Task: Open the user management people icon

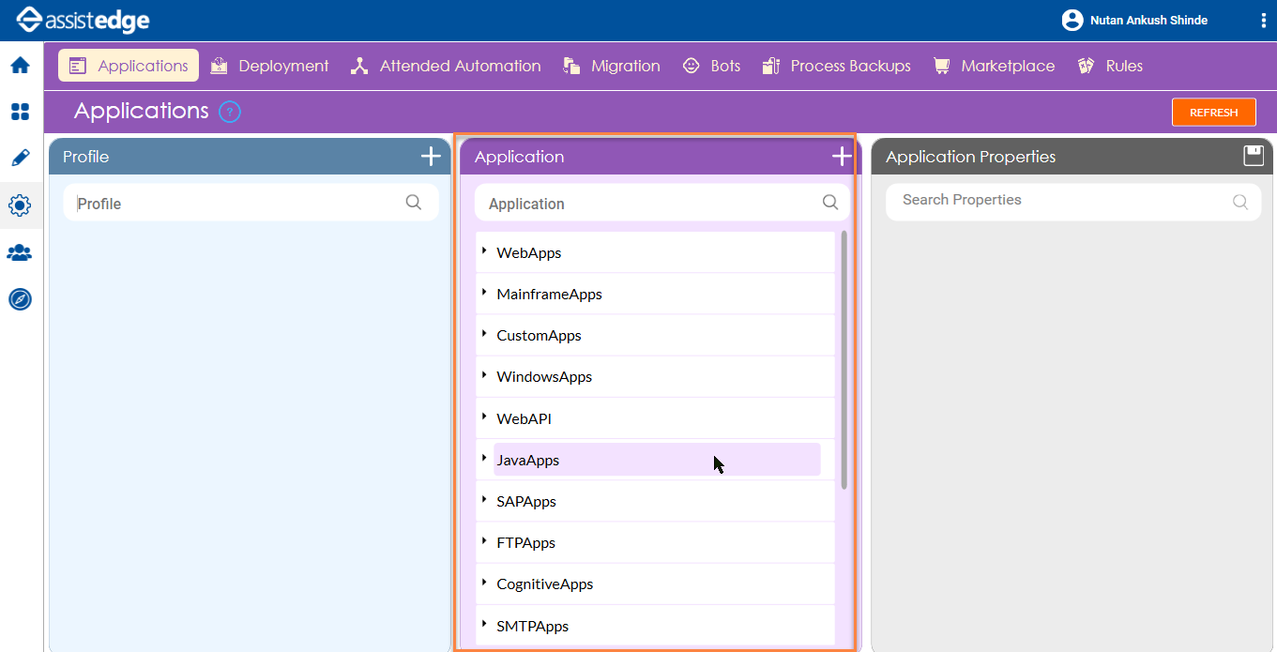Action: (21, 252)
